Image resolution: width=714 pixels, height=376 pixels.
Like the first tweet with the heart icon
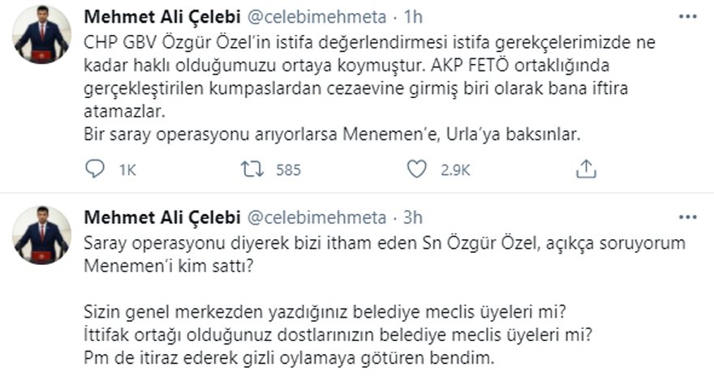[x=416, y=169]
